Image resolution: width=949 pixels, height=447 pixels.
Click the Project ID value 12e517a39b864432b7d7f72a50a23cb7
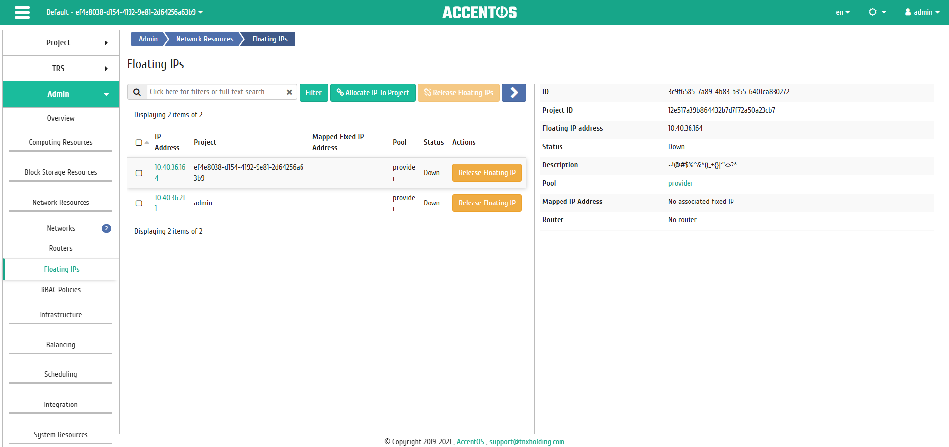(722, 110)
